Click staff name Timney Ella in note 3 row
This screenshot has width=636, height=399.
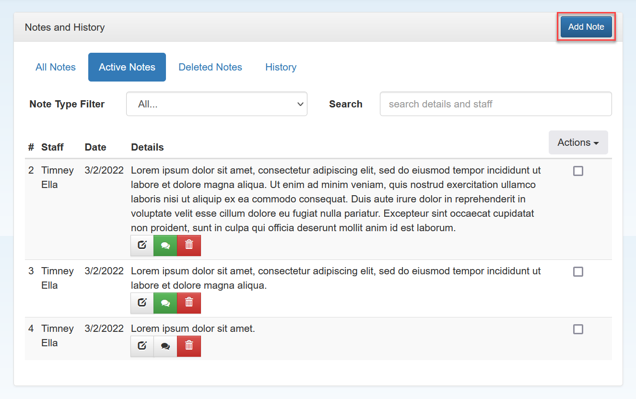58,278
